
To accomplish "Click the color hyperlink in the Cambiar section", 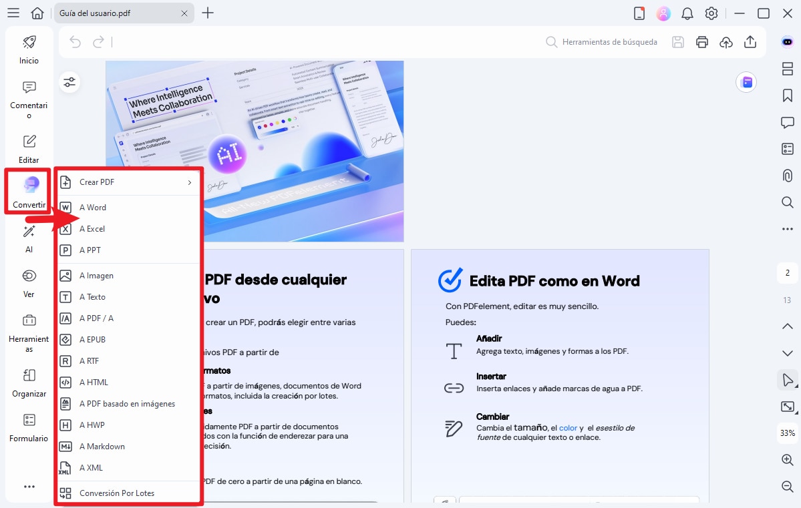I will pos(568,428).
